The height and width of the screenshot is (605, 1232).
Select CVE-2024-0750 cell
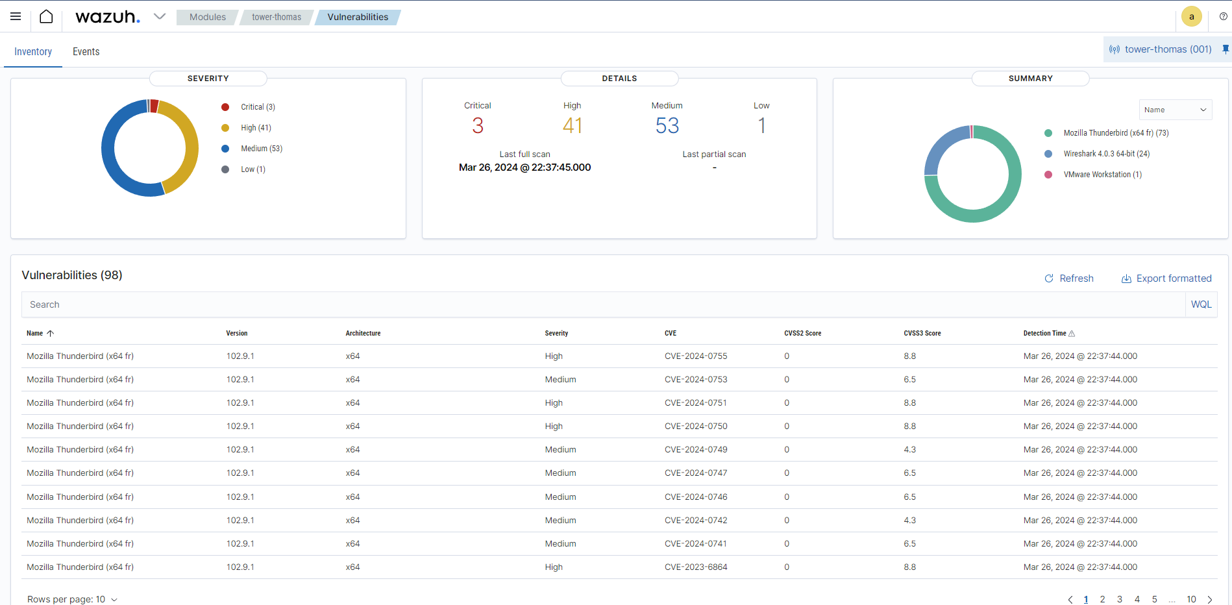[696, 426]
